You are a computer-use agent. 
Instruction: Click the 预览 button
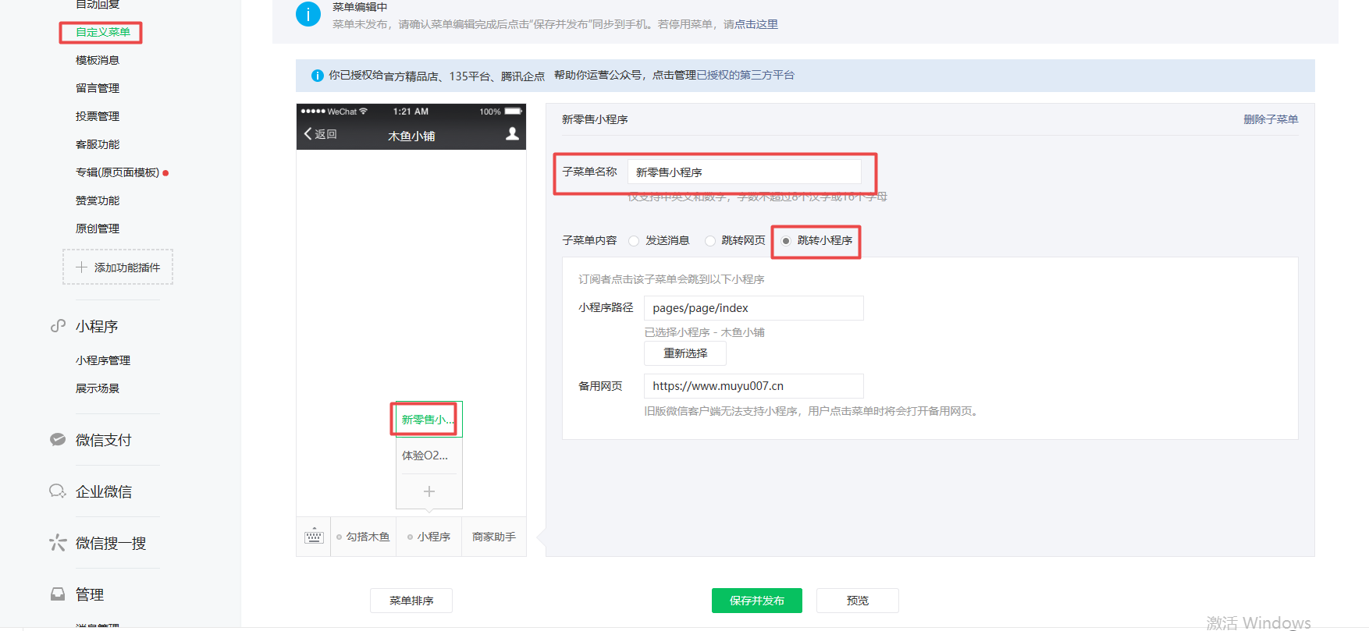[858, 601]
